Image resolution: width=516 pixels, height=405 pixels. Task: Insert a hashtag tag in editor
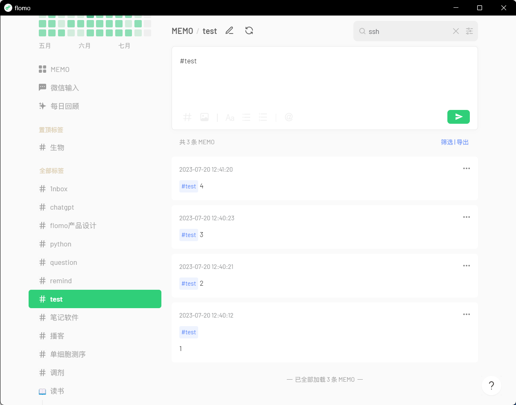click(187, 117)
